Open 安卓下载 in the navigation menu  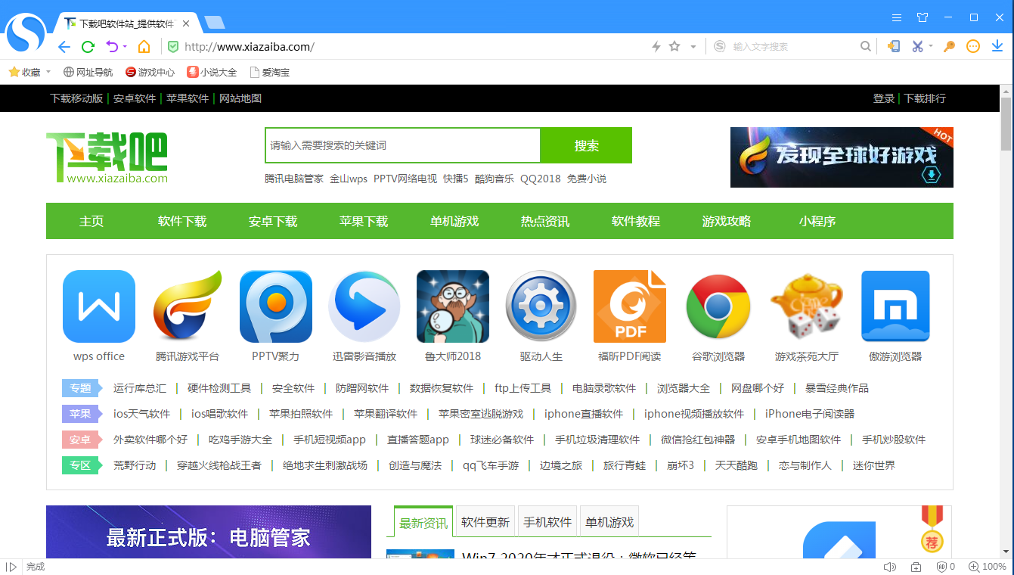coord(272,220)
